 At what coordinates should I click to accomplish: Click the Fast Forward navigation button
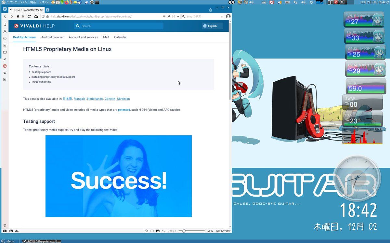coord(23,17)
